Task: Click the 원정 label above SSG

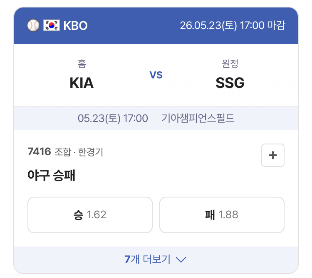Action: tap(230, 64)
